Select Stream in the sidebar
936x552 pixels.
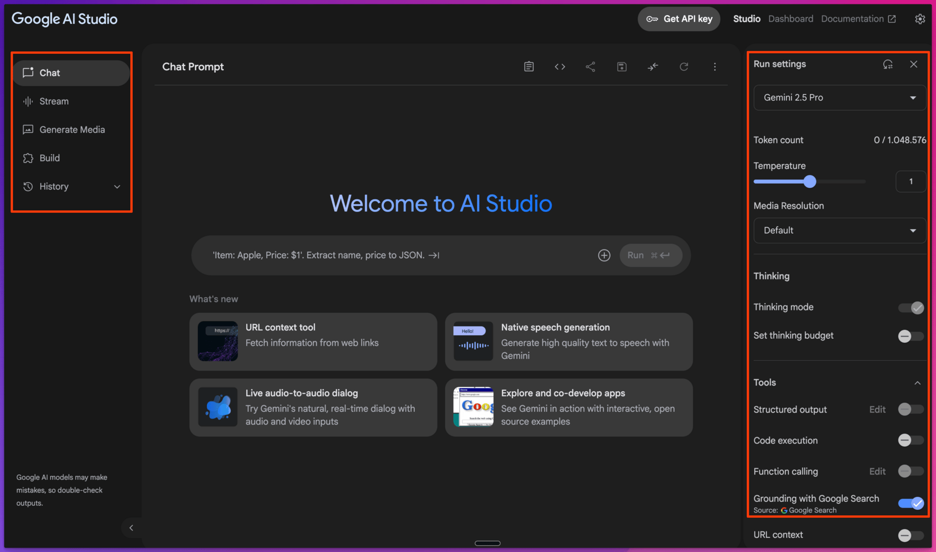point(72,101)
